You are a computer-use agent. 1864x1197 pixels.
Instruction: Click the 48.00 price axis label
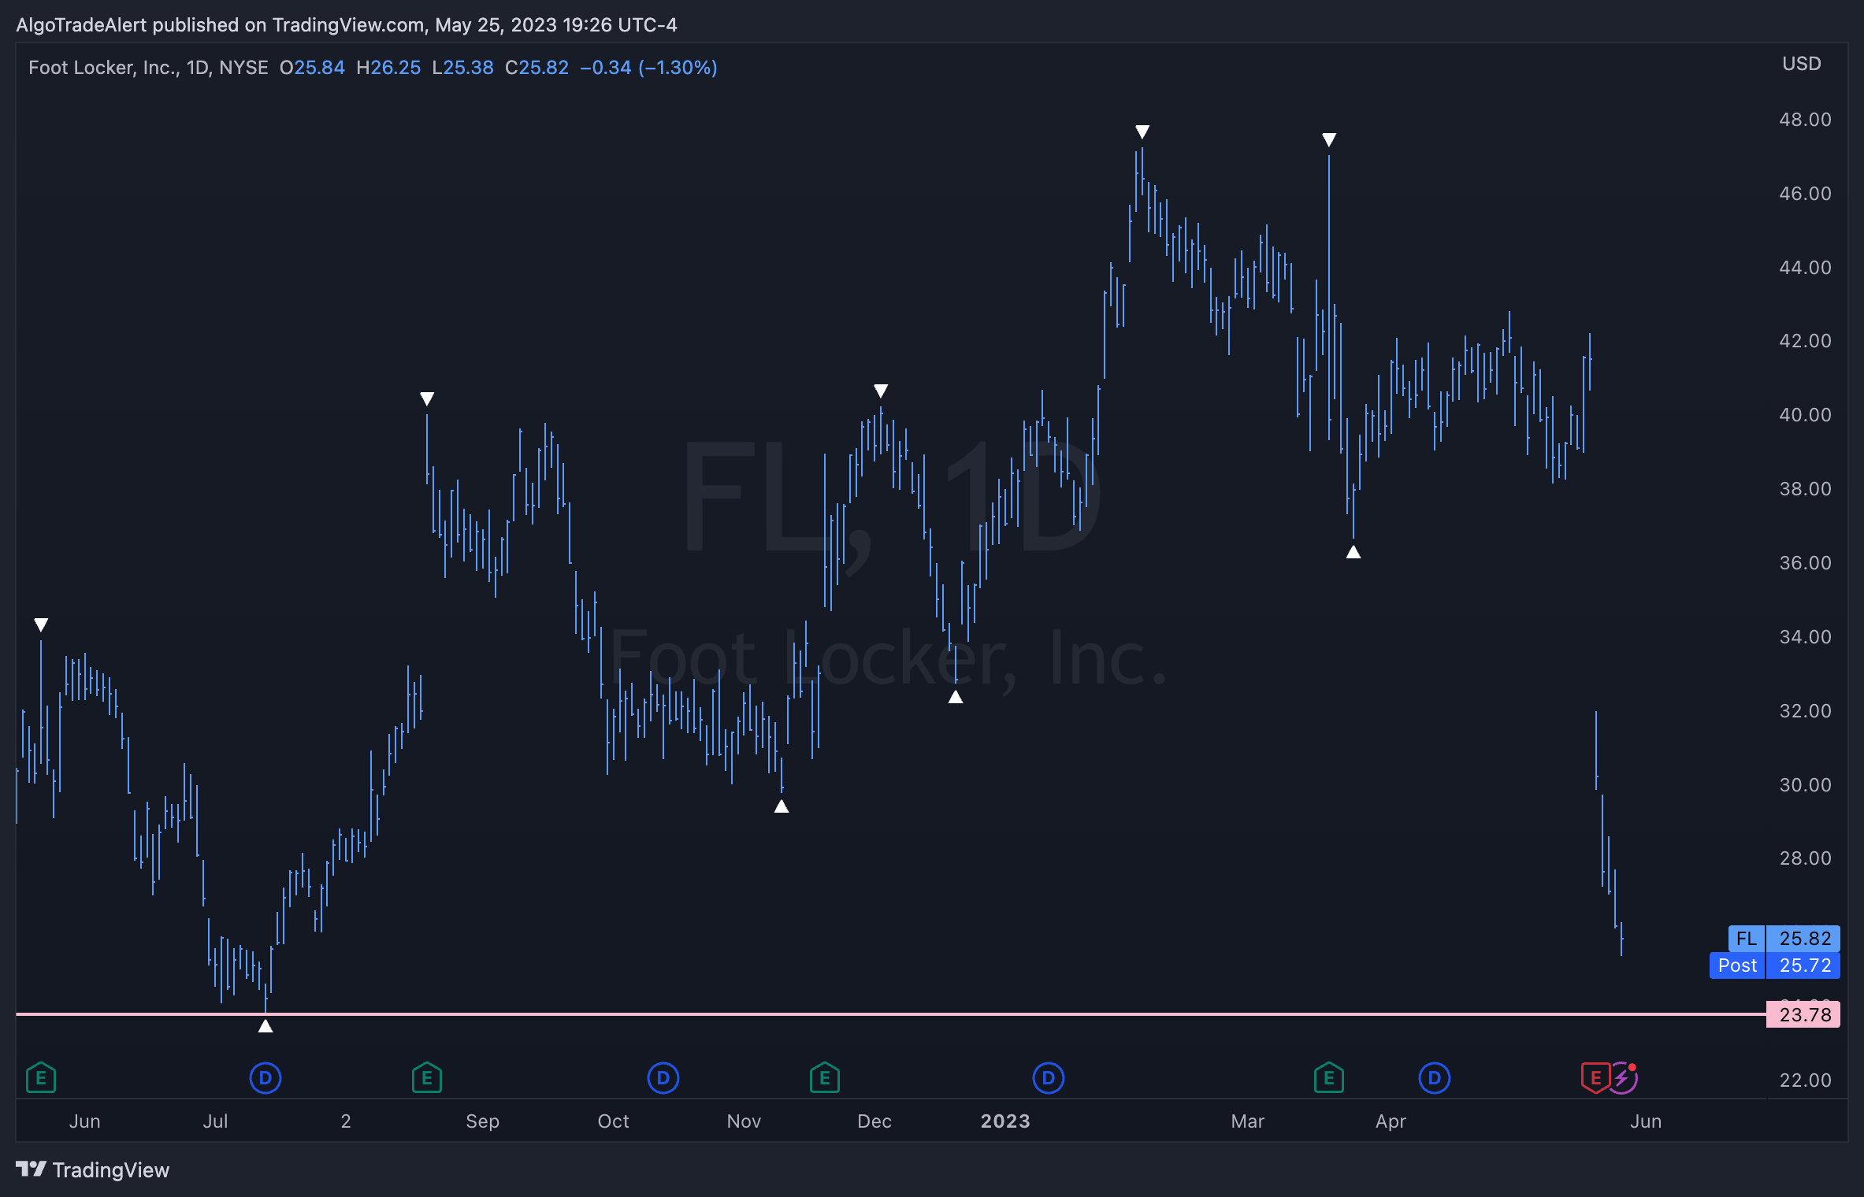coord(1805,120)
